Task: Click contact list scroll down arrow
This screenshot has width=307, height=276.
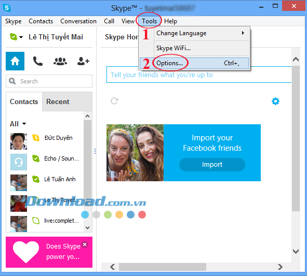Action: click(87, 228)
